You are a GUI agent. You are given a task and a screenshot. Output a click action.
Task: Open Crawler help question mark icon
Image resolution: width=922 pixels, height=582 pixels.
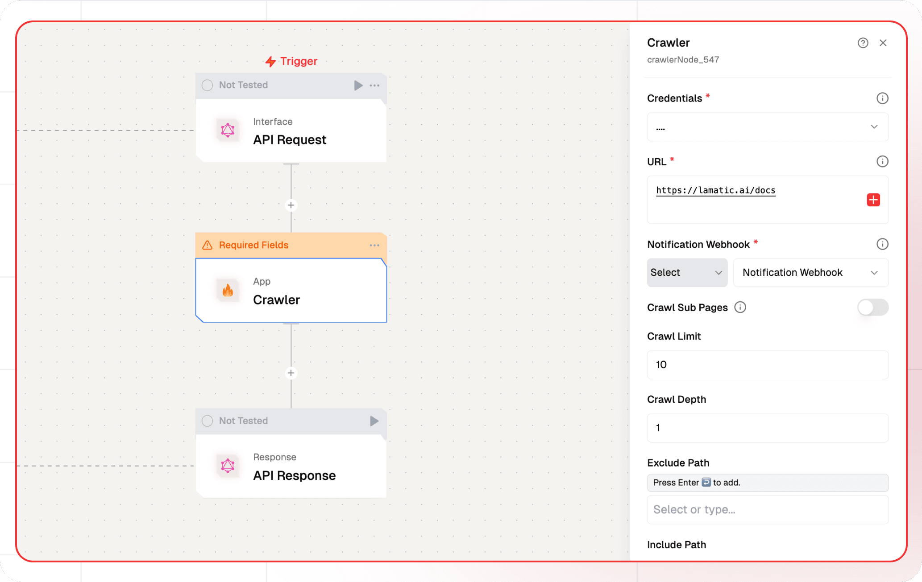(863, 43)
